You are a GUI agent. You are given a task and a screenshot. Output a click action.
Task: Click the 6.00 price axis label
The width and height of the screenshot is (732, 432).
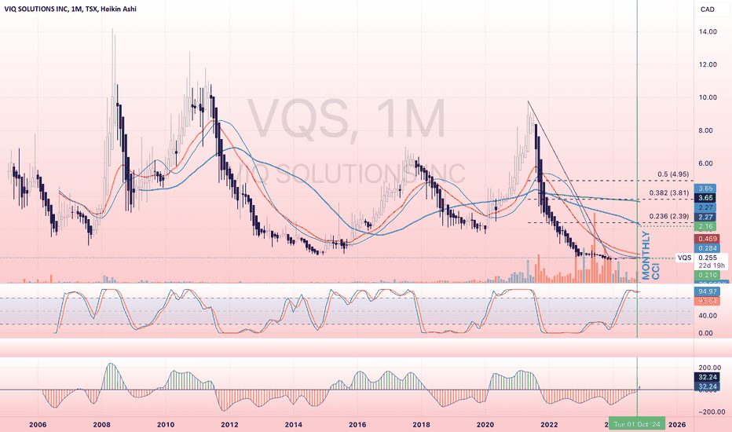point(708,163)
